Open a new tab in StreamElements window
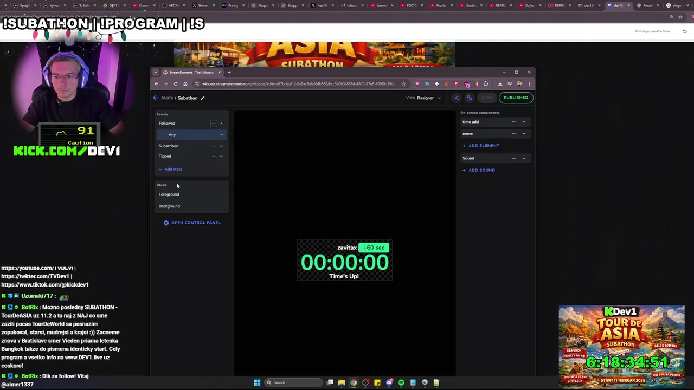Image resolution: width=694 pixels, height=390 pixels. (229, 72)
